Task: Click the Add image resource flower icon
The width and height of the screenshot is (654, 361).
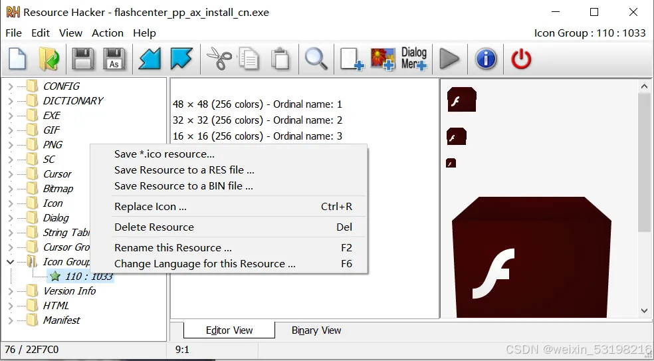Action: [382, 59]
